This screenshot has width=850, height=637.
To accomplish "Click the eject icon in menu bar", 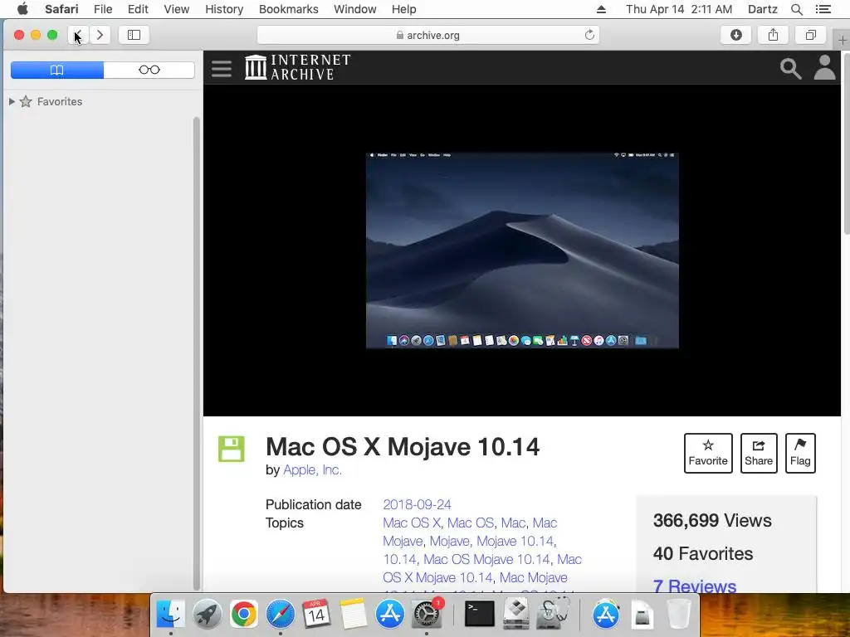I will (601, 9).
